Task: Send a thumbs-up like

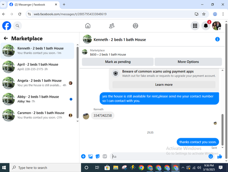Action: tap(220, 156)
